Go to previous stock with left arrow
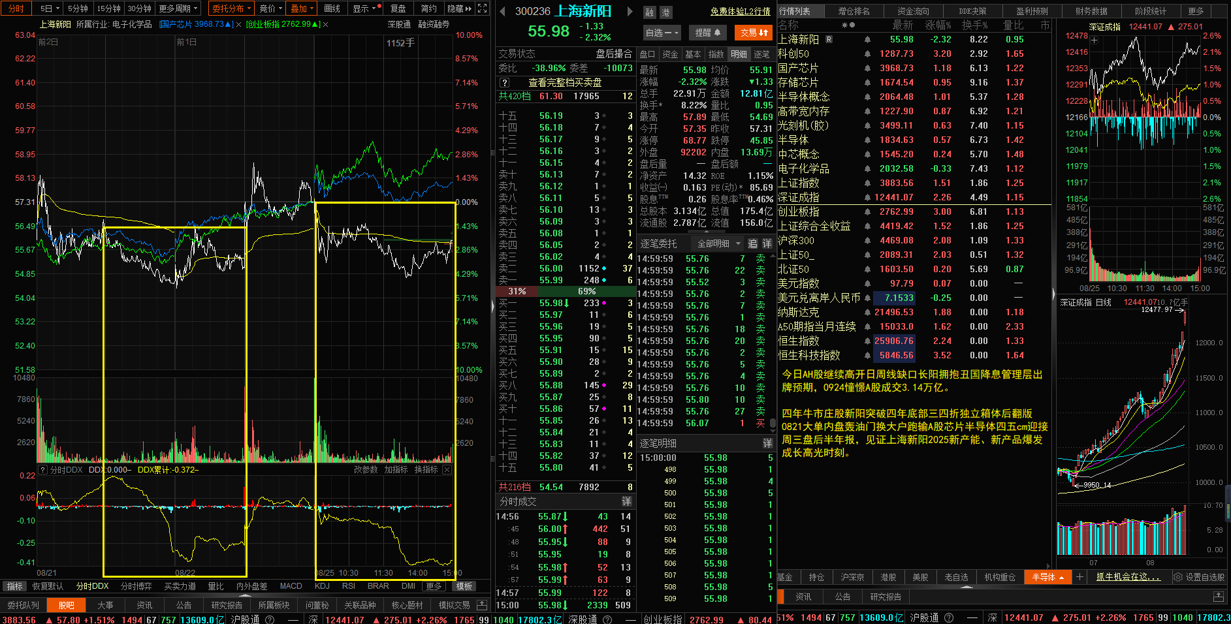This screenshot has width=1231, height=624. click(502, 11)
